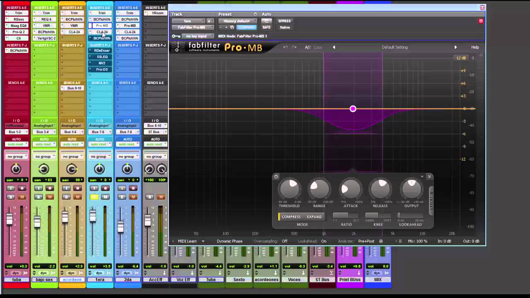This screenshot has height=298, width=530.
Task: Click the Pro-MB redo arrow
Action: coord(294,47)
